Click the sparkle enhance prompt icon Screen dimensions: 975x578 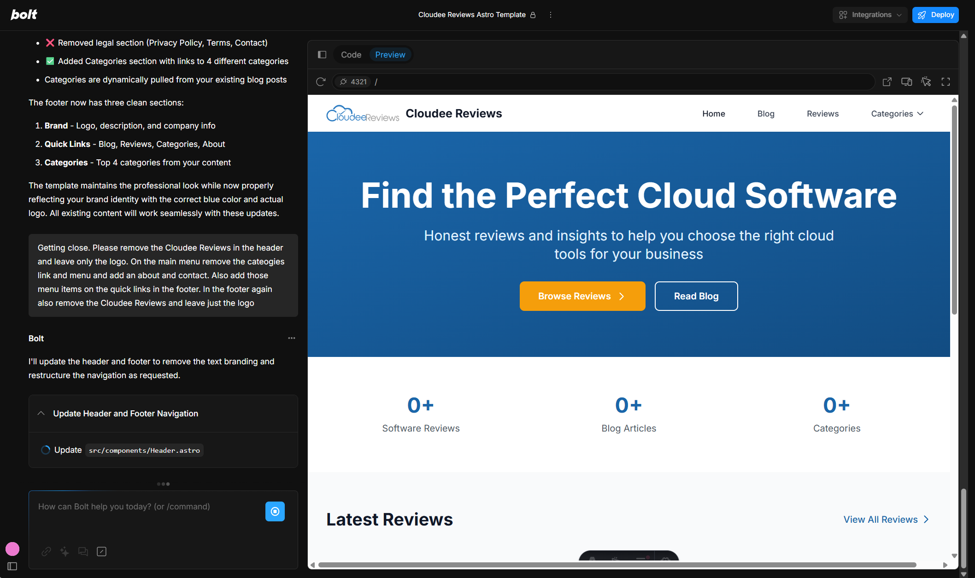[x=65, y=551]
